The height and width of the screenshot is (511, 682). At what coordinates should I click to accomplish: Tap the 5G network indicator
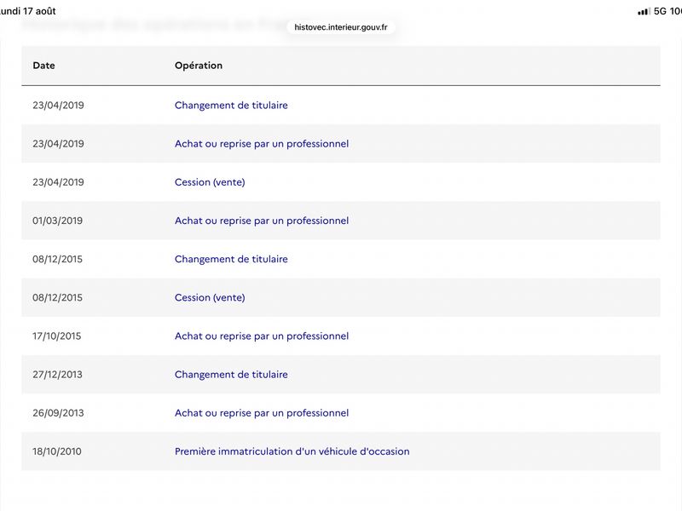[660, 11]
